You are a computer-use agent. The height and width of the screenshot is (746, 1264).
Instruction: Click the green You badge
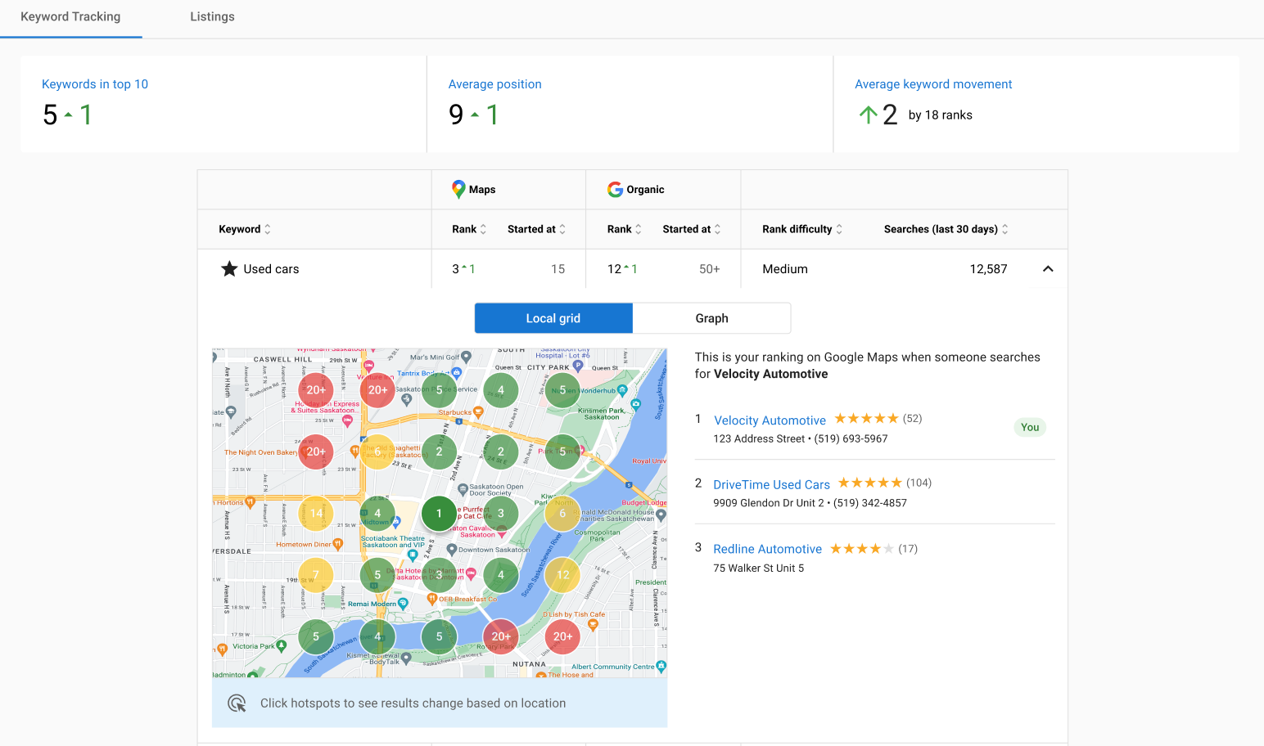1030,427
